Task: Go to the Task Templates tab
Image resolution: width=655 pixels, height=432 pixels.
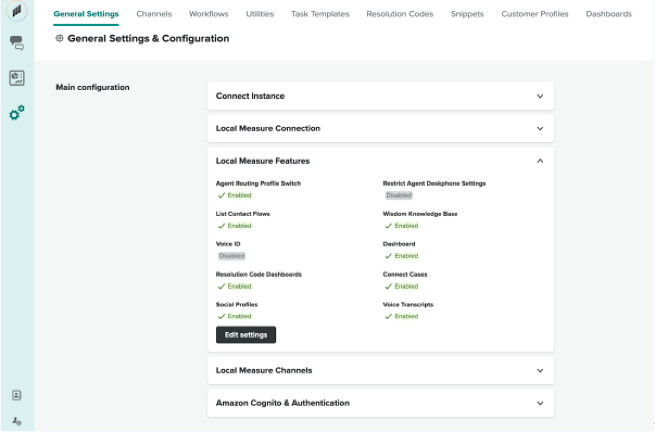Action: pos(320,14)
